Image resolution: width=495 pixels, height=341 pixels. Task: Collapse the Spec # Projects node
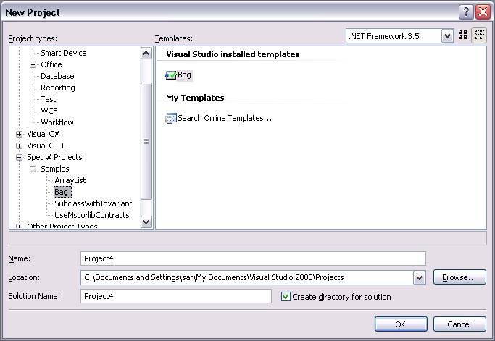19,157
